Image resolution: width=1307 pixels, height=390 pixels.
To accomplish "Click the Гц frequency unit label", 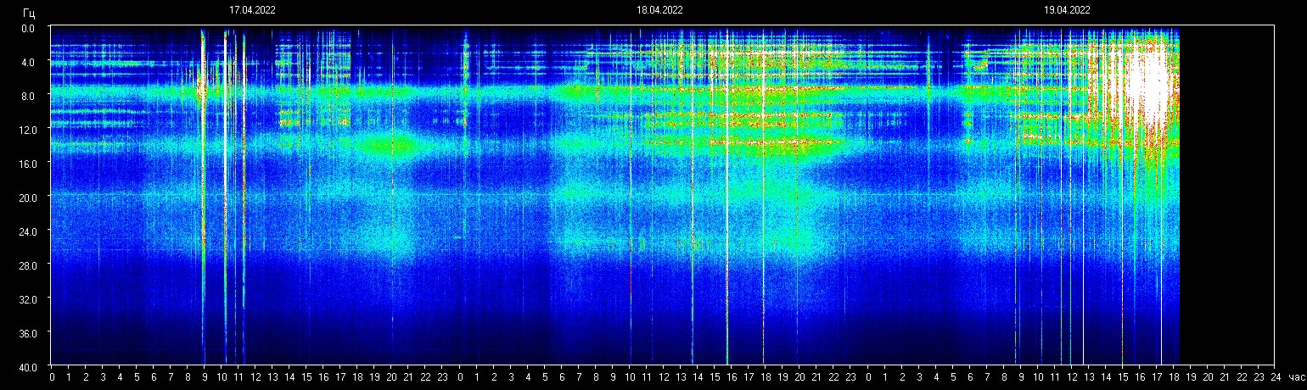I will [30, 13].
